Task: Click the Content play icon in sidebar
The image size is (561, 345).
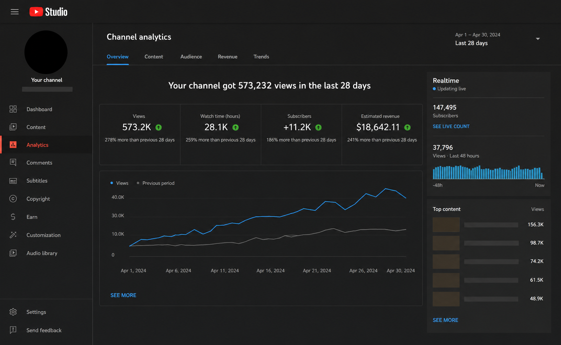Action: click(x=13, y=127)
